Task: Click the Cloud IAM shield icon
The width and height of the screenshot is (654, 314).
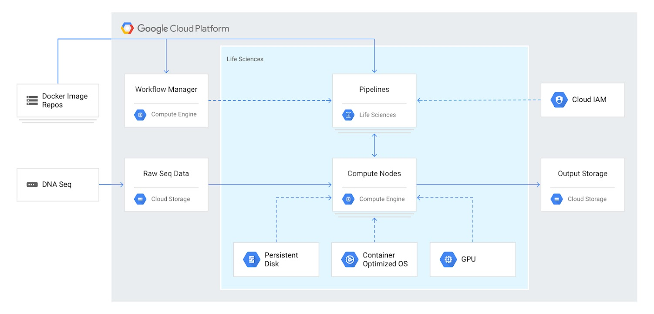Action: coord(559,100)
